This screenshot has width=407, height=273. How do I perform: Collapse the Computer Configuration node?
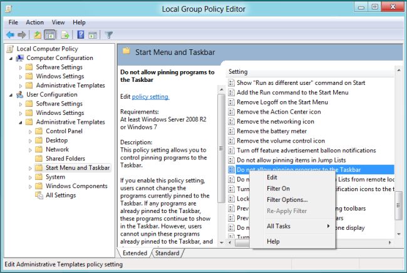pyautogui.click(x=11, y=59)
